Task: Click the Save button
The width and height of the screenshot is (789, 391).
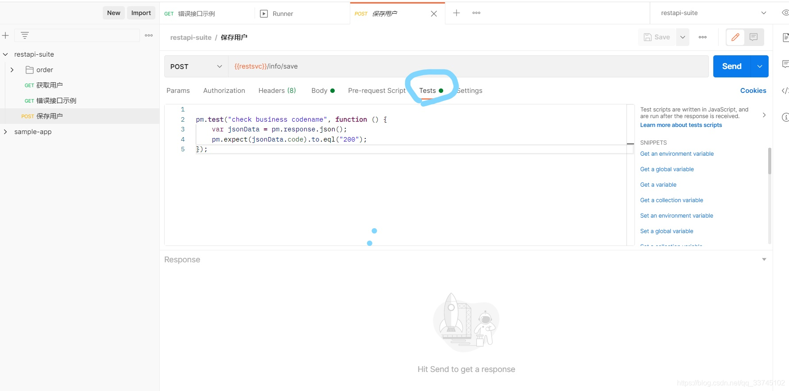Action: click(x=657, y=37)
